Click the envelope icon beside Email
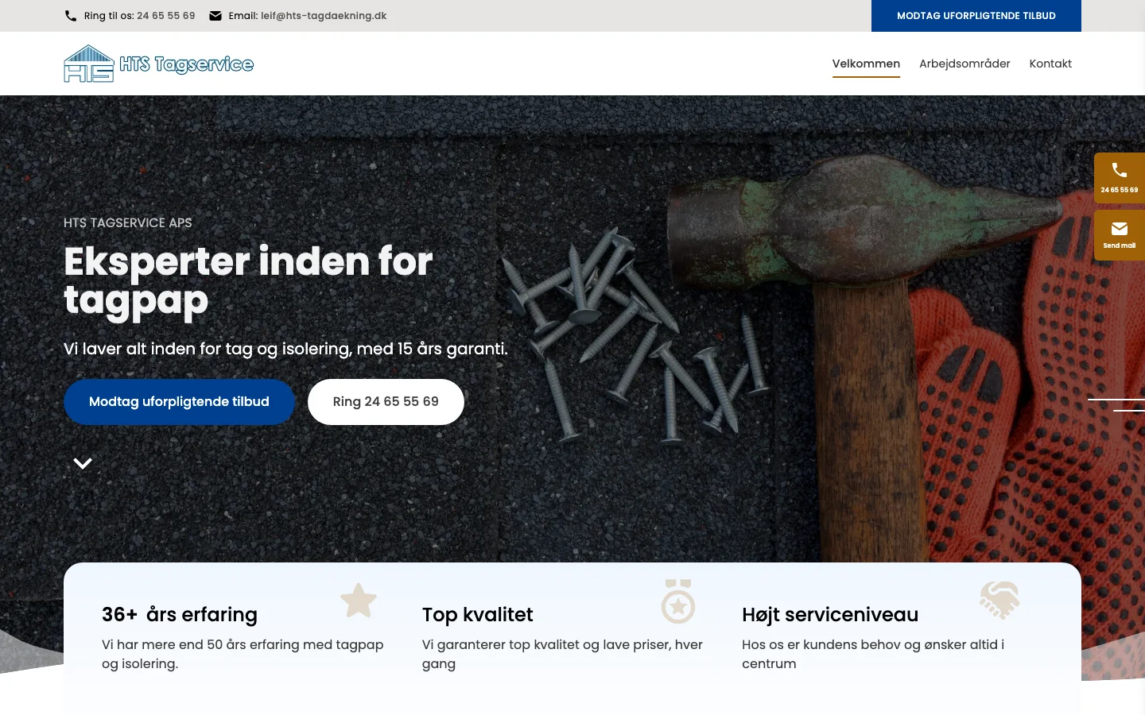This screenshot has height=715, width=1145. point(215,16)
